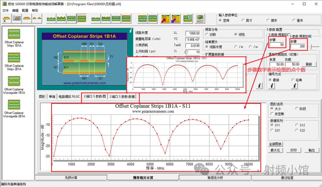
Task: Select the S21 data series
Action: coord(272,130)
